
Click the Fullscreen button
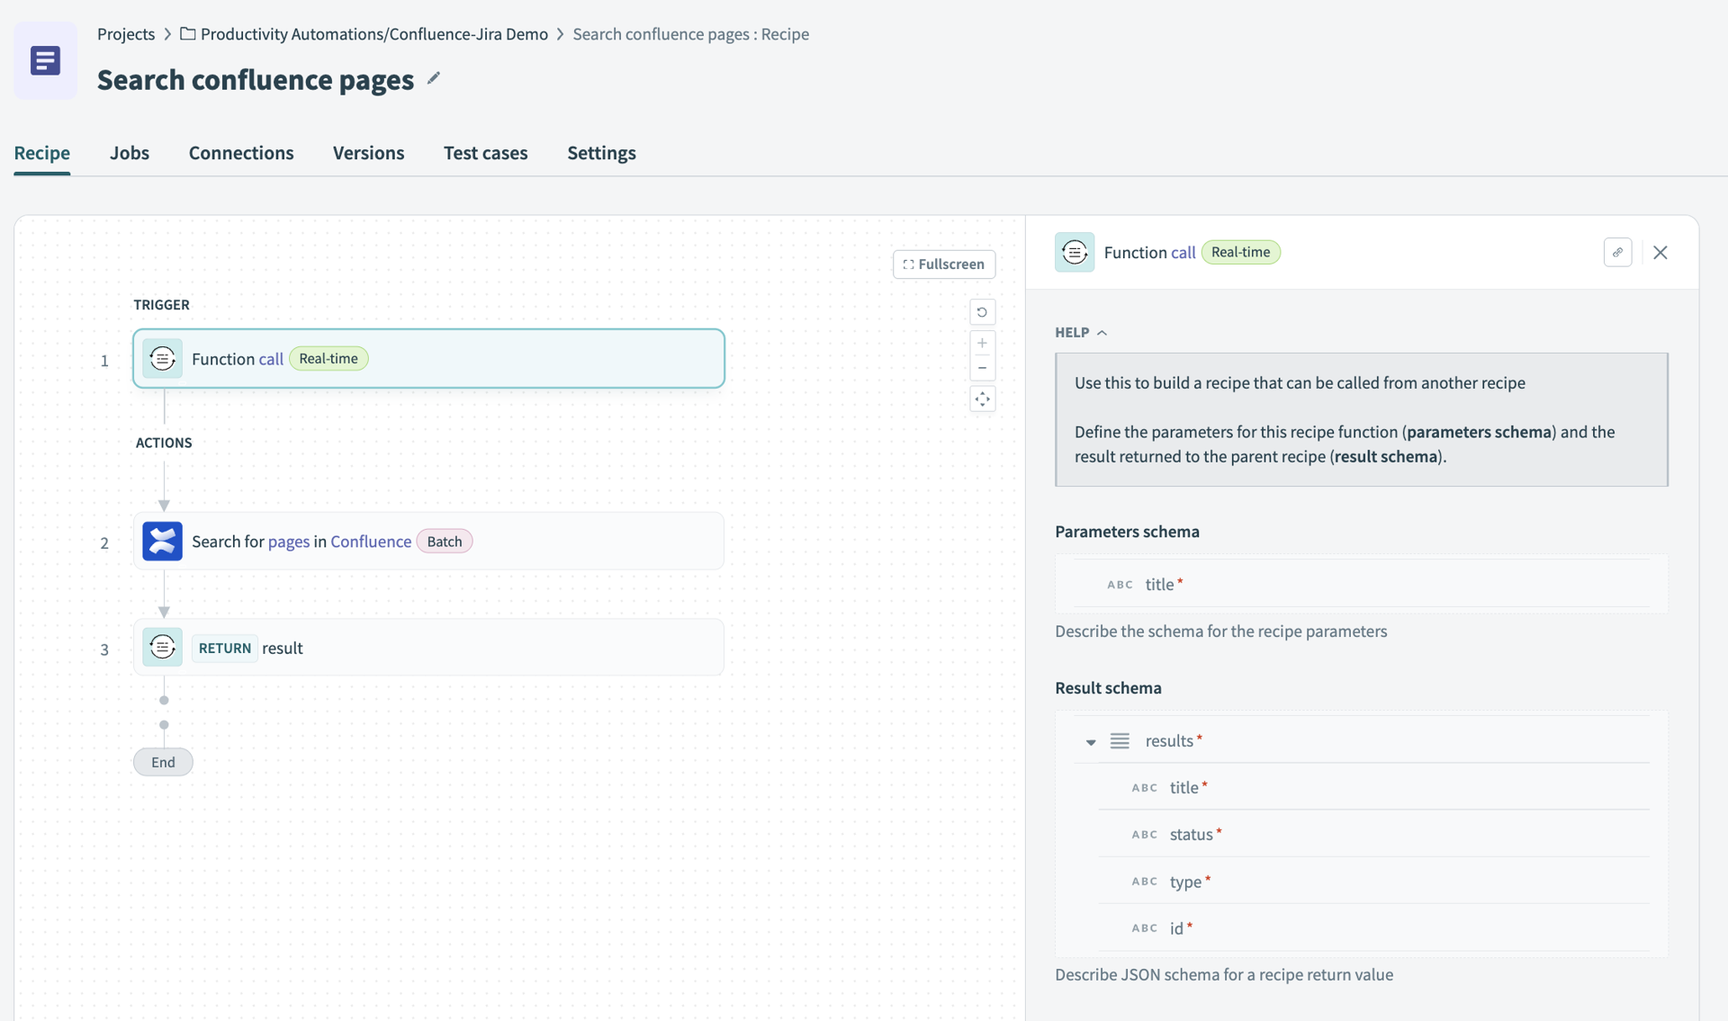(x=943, y=264)
